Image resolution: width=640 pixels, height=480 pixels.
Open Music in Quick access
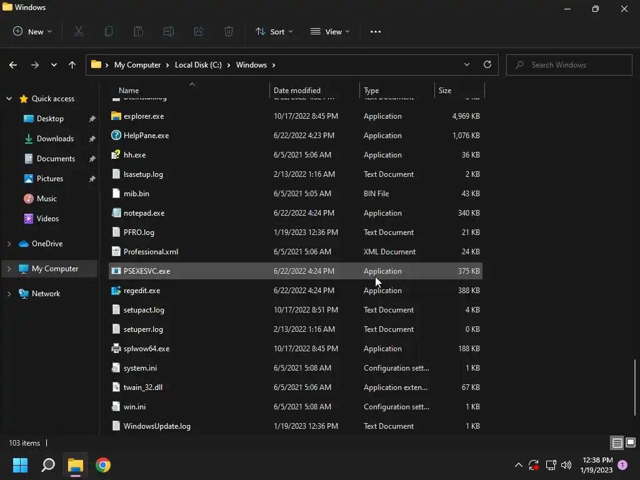point(46,198)
